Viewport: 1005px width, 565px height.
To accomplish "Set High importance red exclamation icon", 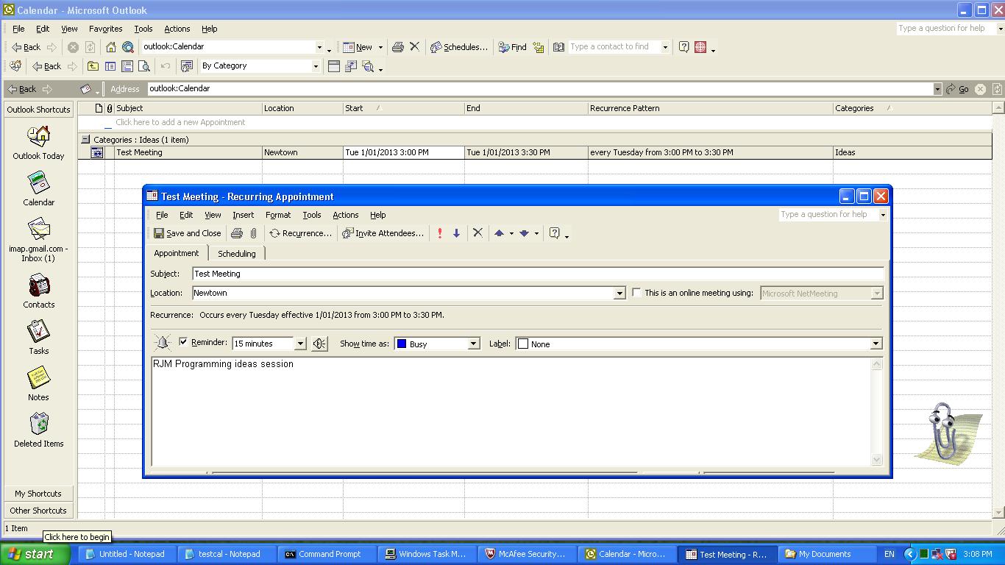I will click(x=440, y=233).
